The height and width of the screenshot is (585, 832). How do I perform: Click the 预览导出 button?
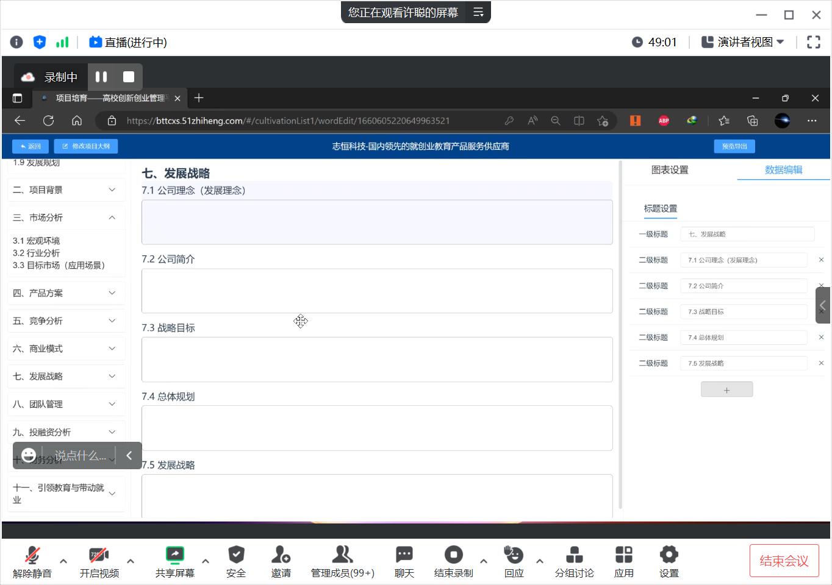[734, 146]
